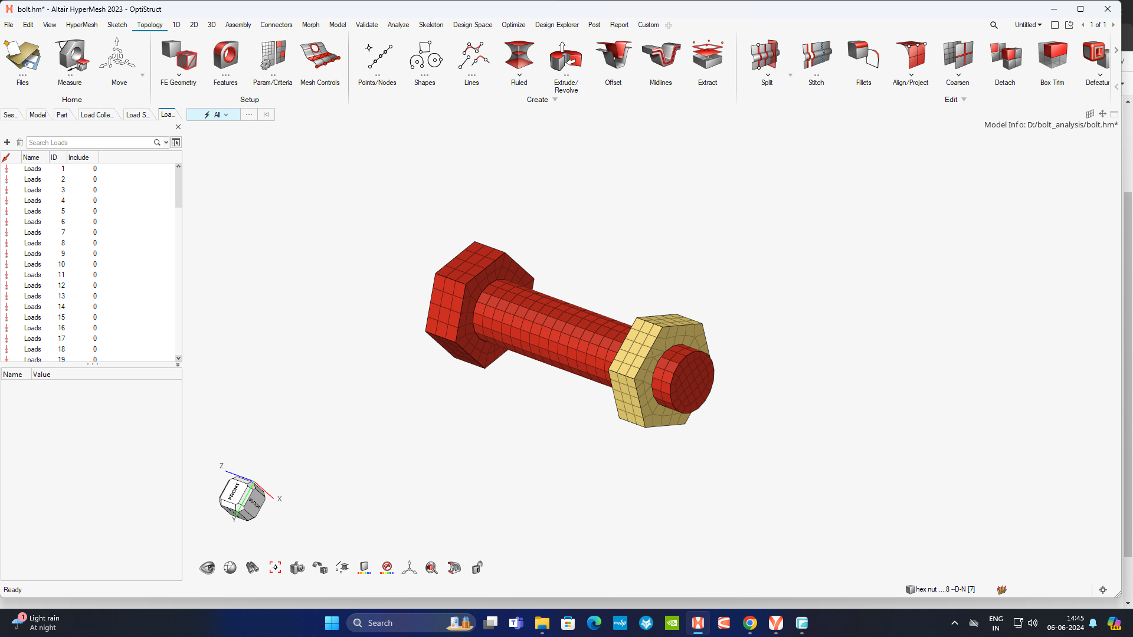Expand the Create options arrow
Viewport: 1133px width, 637px height.
(x=554, y=100)
